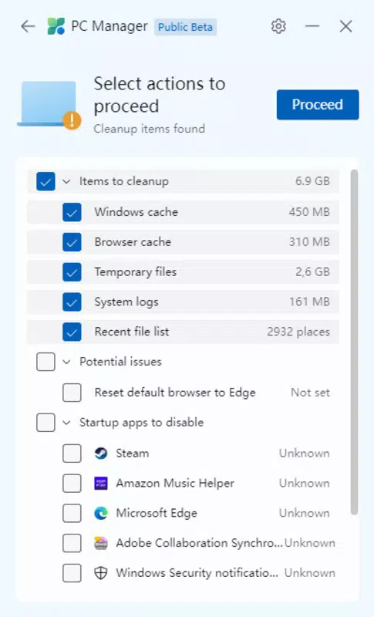
Task: Uncheck the Browser cache checkbox
Action: (72, 242)
